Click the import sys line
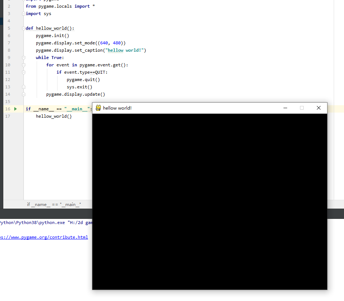 click(x=39, y=14)
